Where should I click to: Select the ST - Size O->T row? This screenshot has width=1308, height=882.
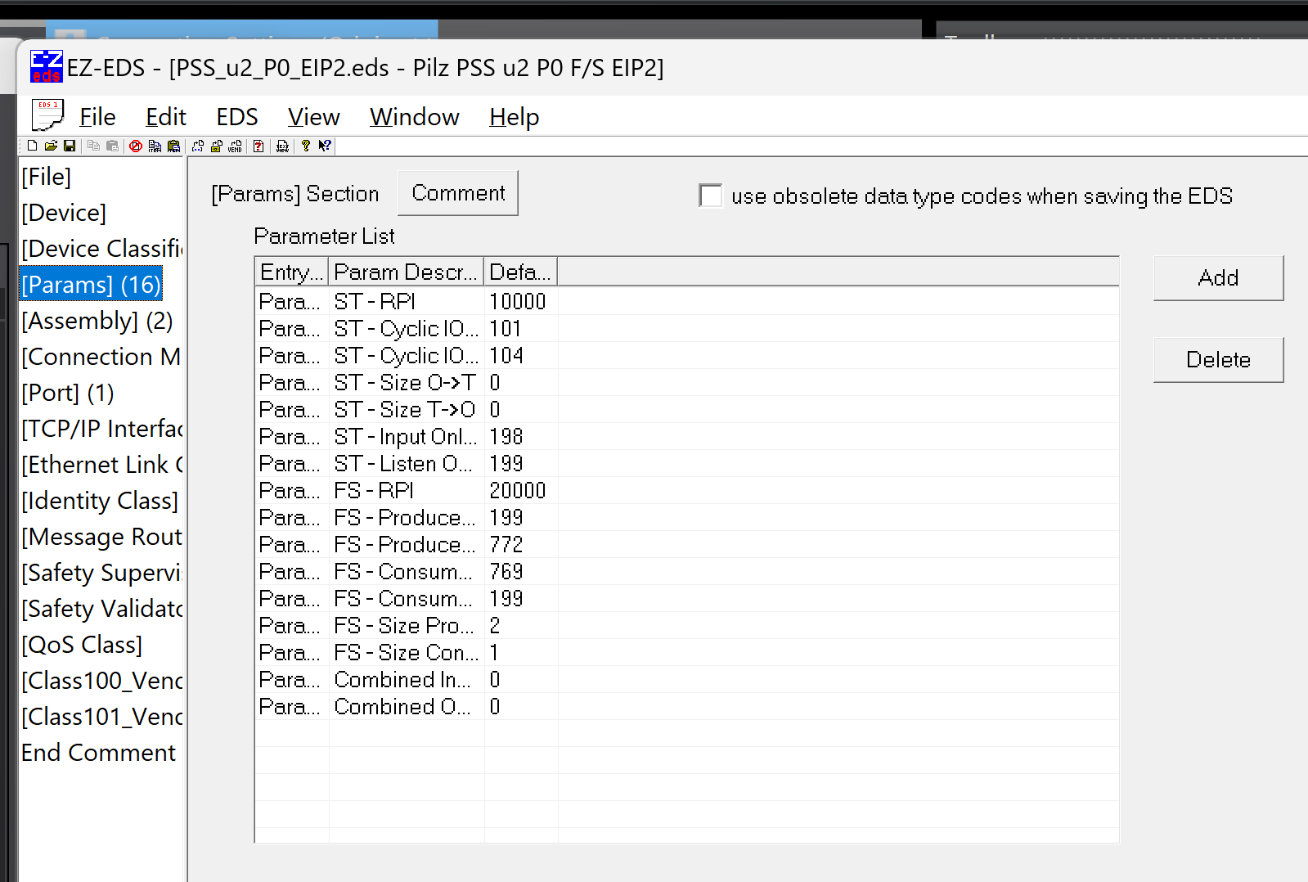coord(686,382)
